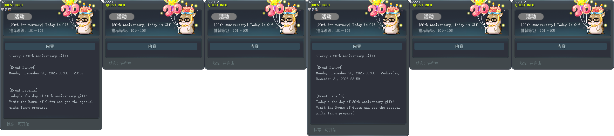Click the quest title text in the 变更前 panel
This screenshot has width=614, height=136.
click(39, 25)
